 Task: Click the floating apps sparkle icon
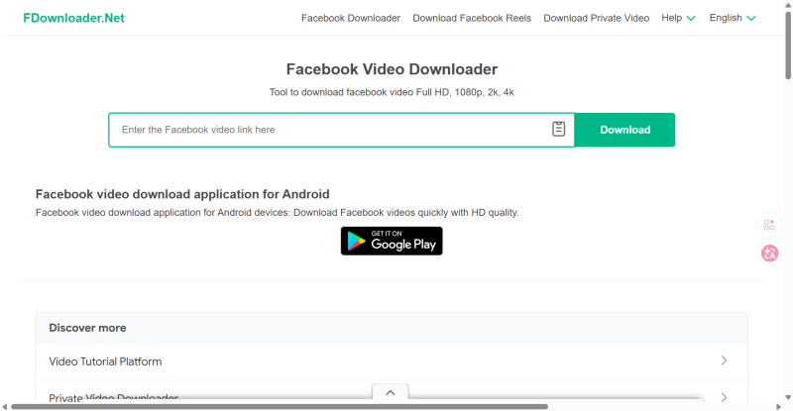pyautogui.click(x=769, y=225)
